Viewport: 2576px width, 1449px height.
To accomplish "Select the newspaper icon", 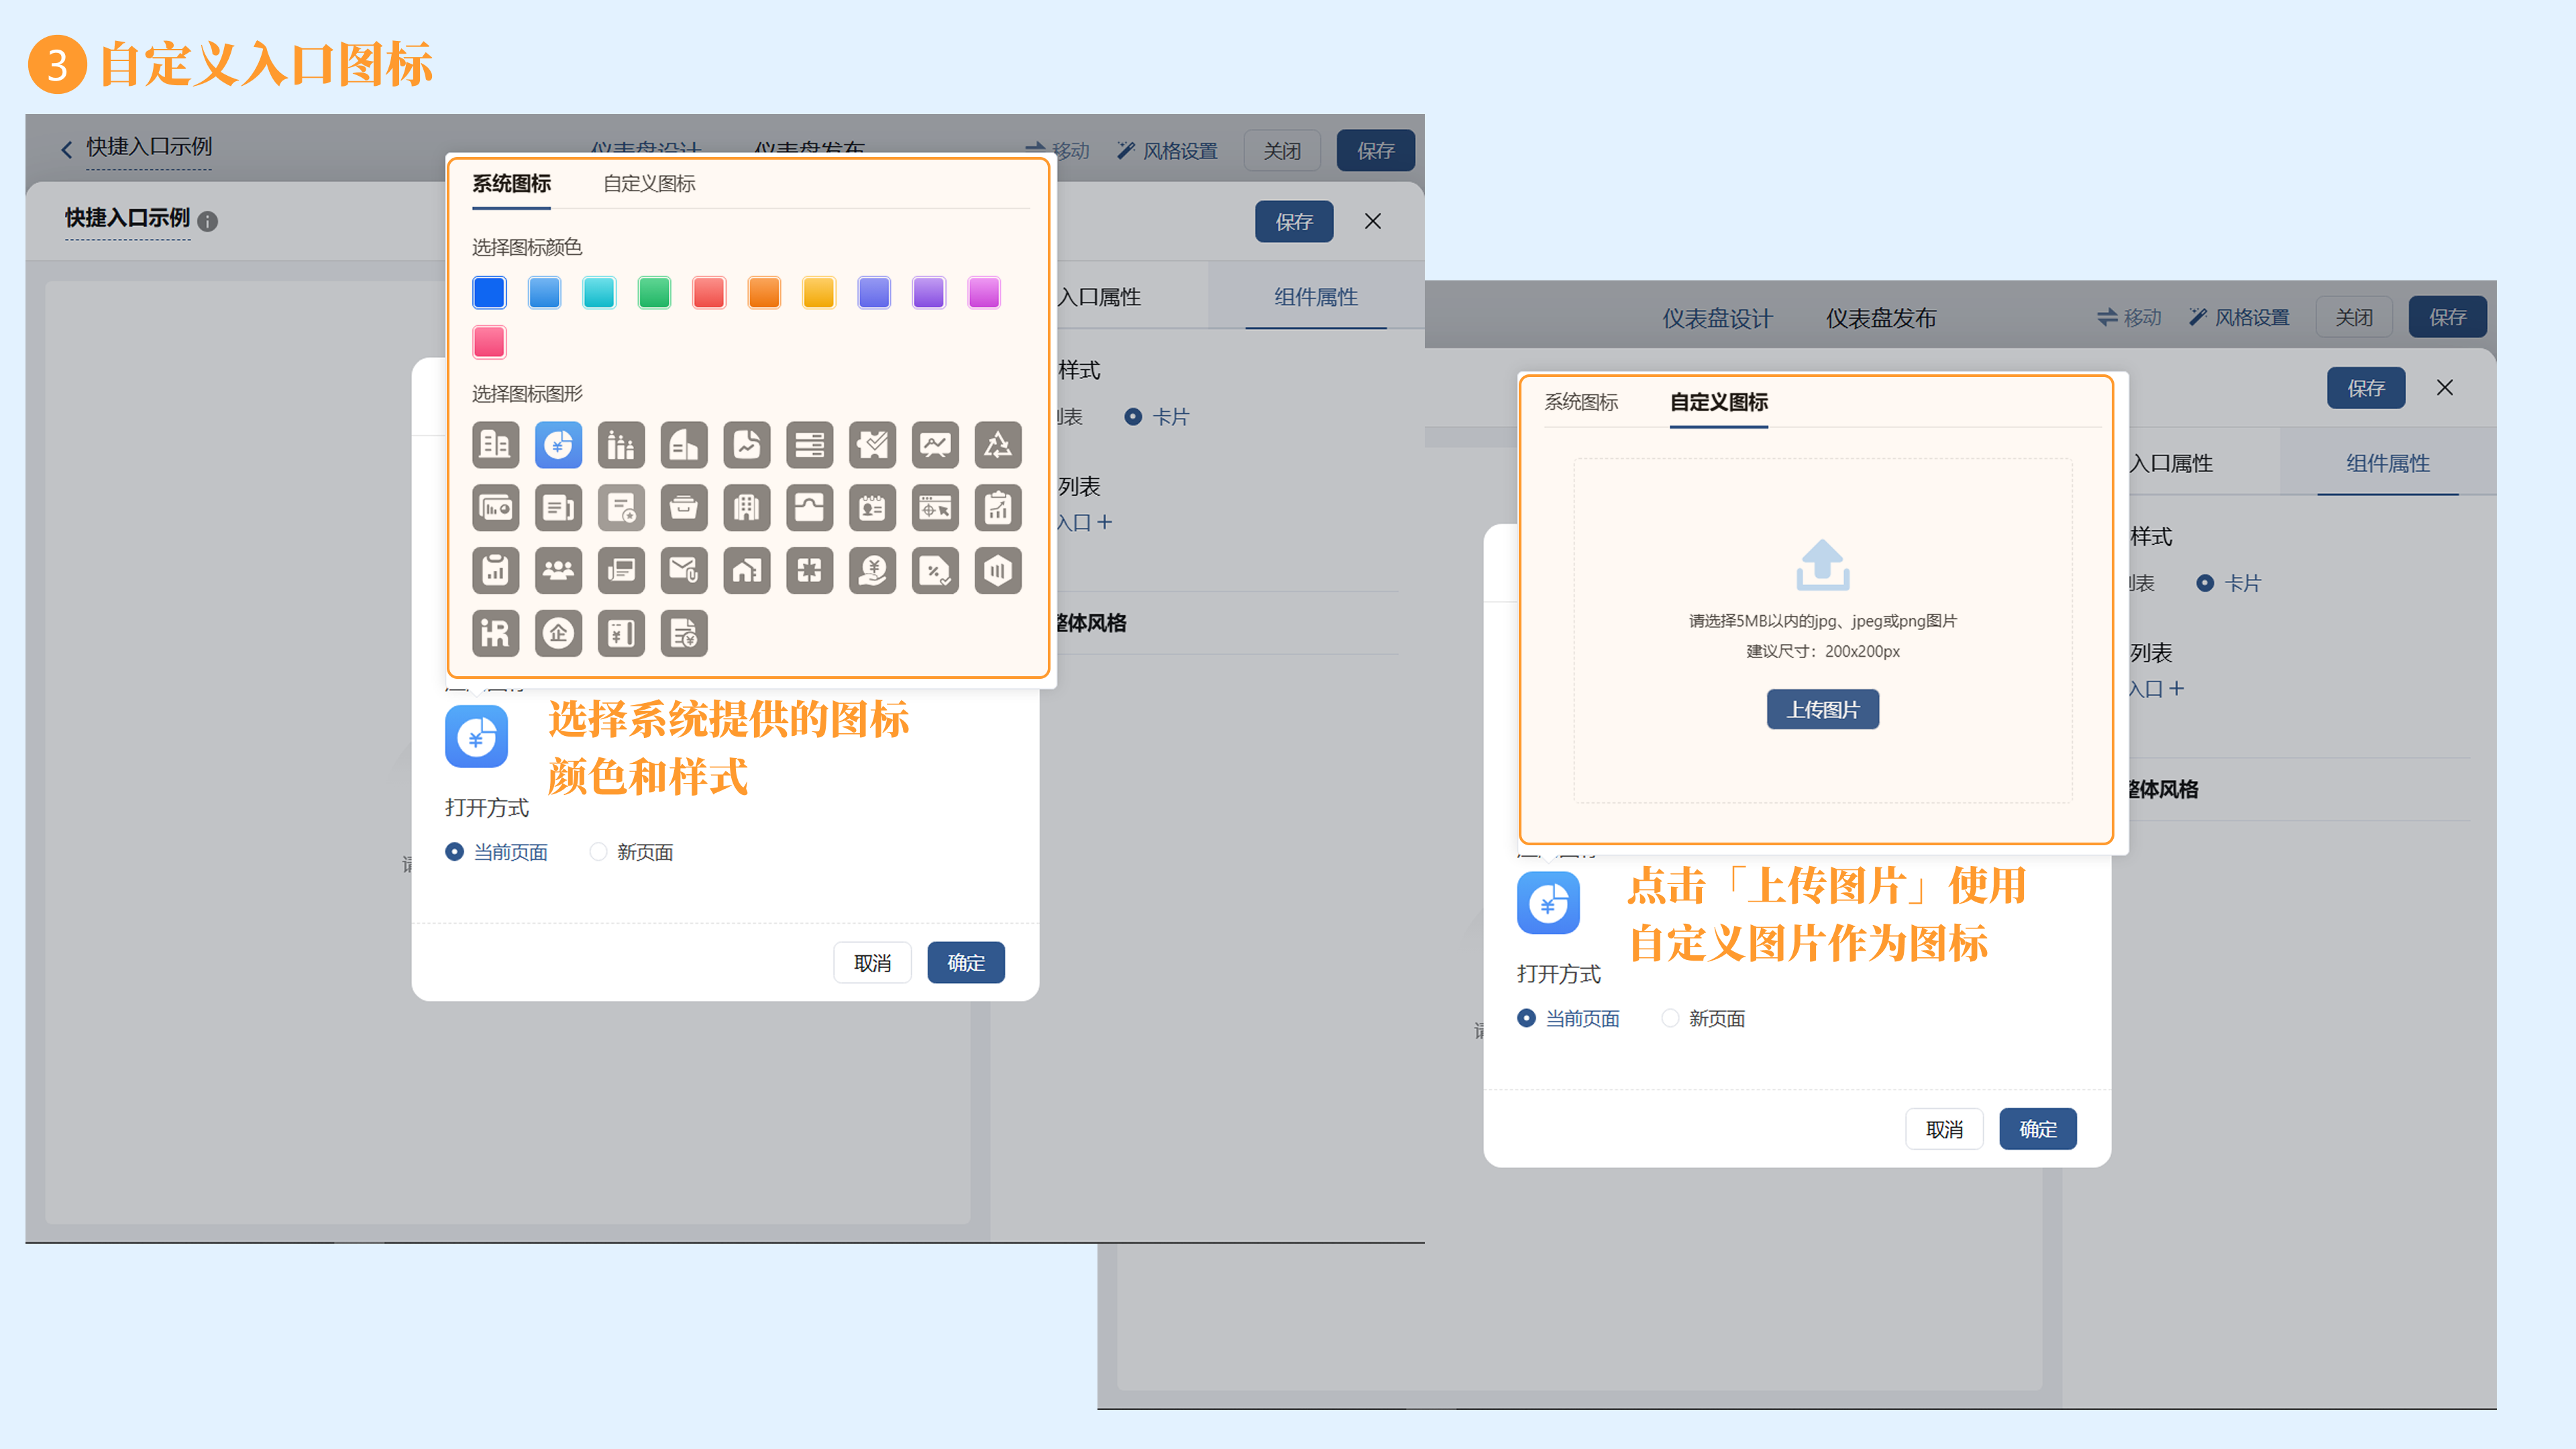I will (621, 571).
